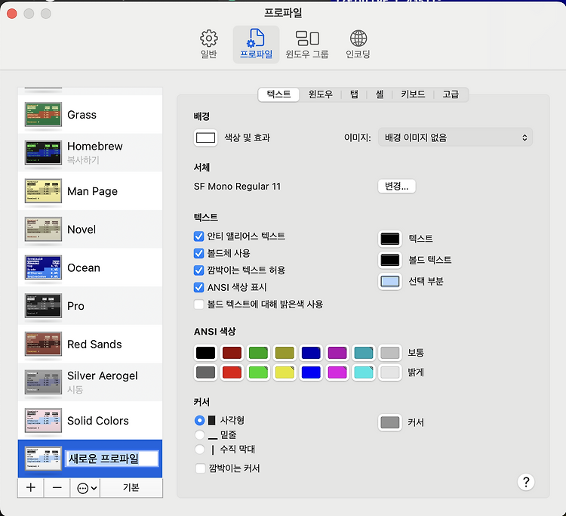Switch to the 키보드 tab
Image resolution: width=566 pixels, height=516 pixels.
tap(413, 94)
